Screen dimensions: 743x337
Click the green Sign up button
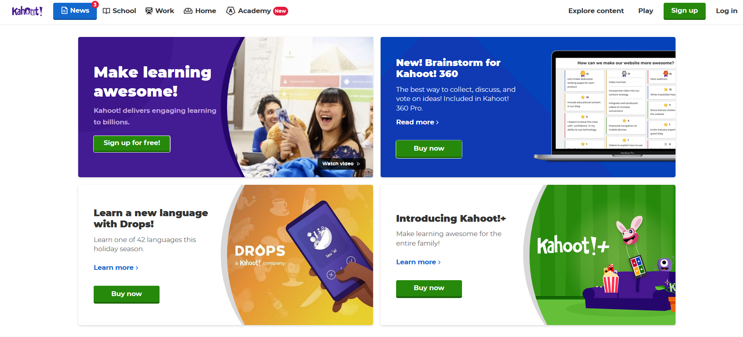pyautogui.click(x=684, y=11)
